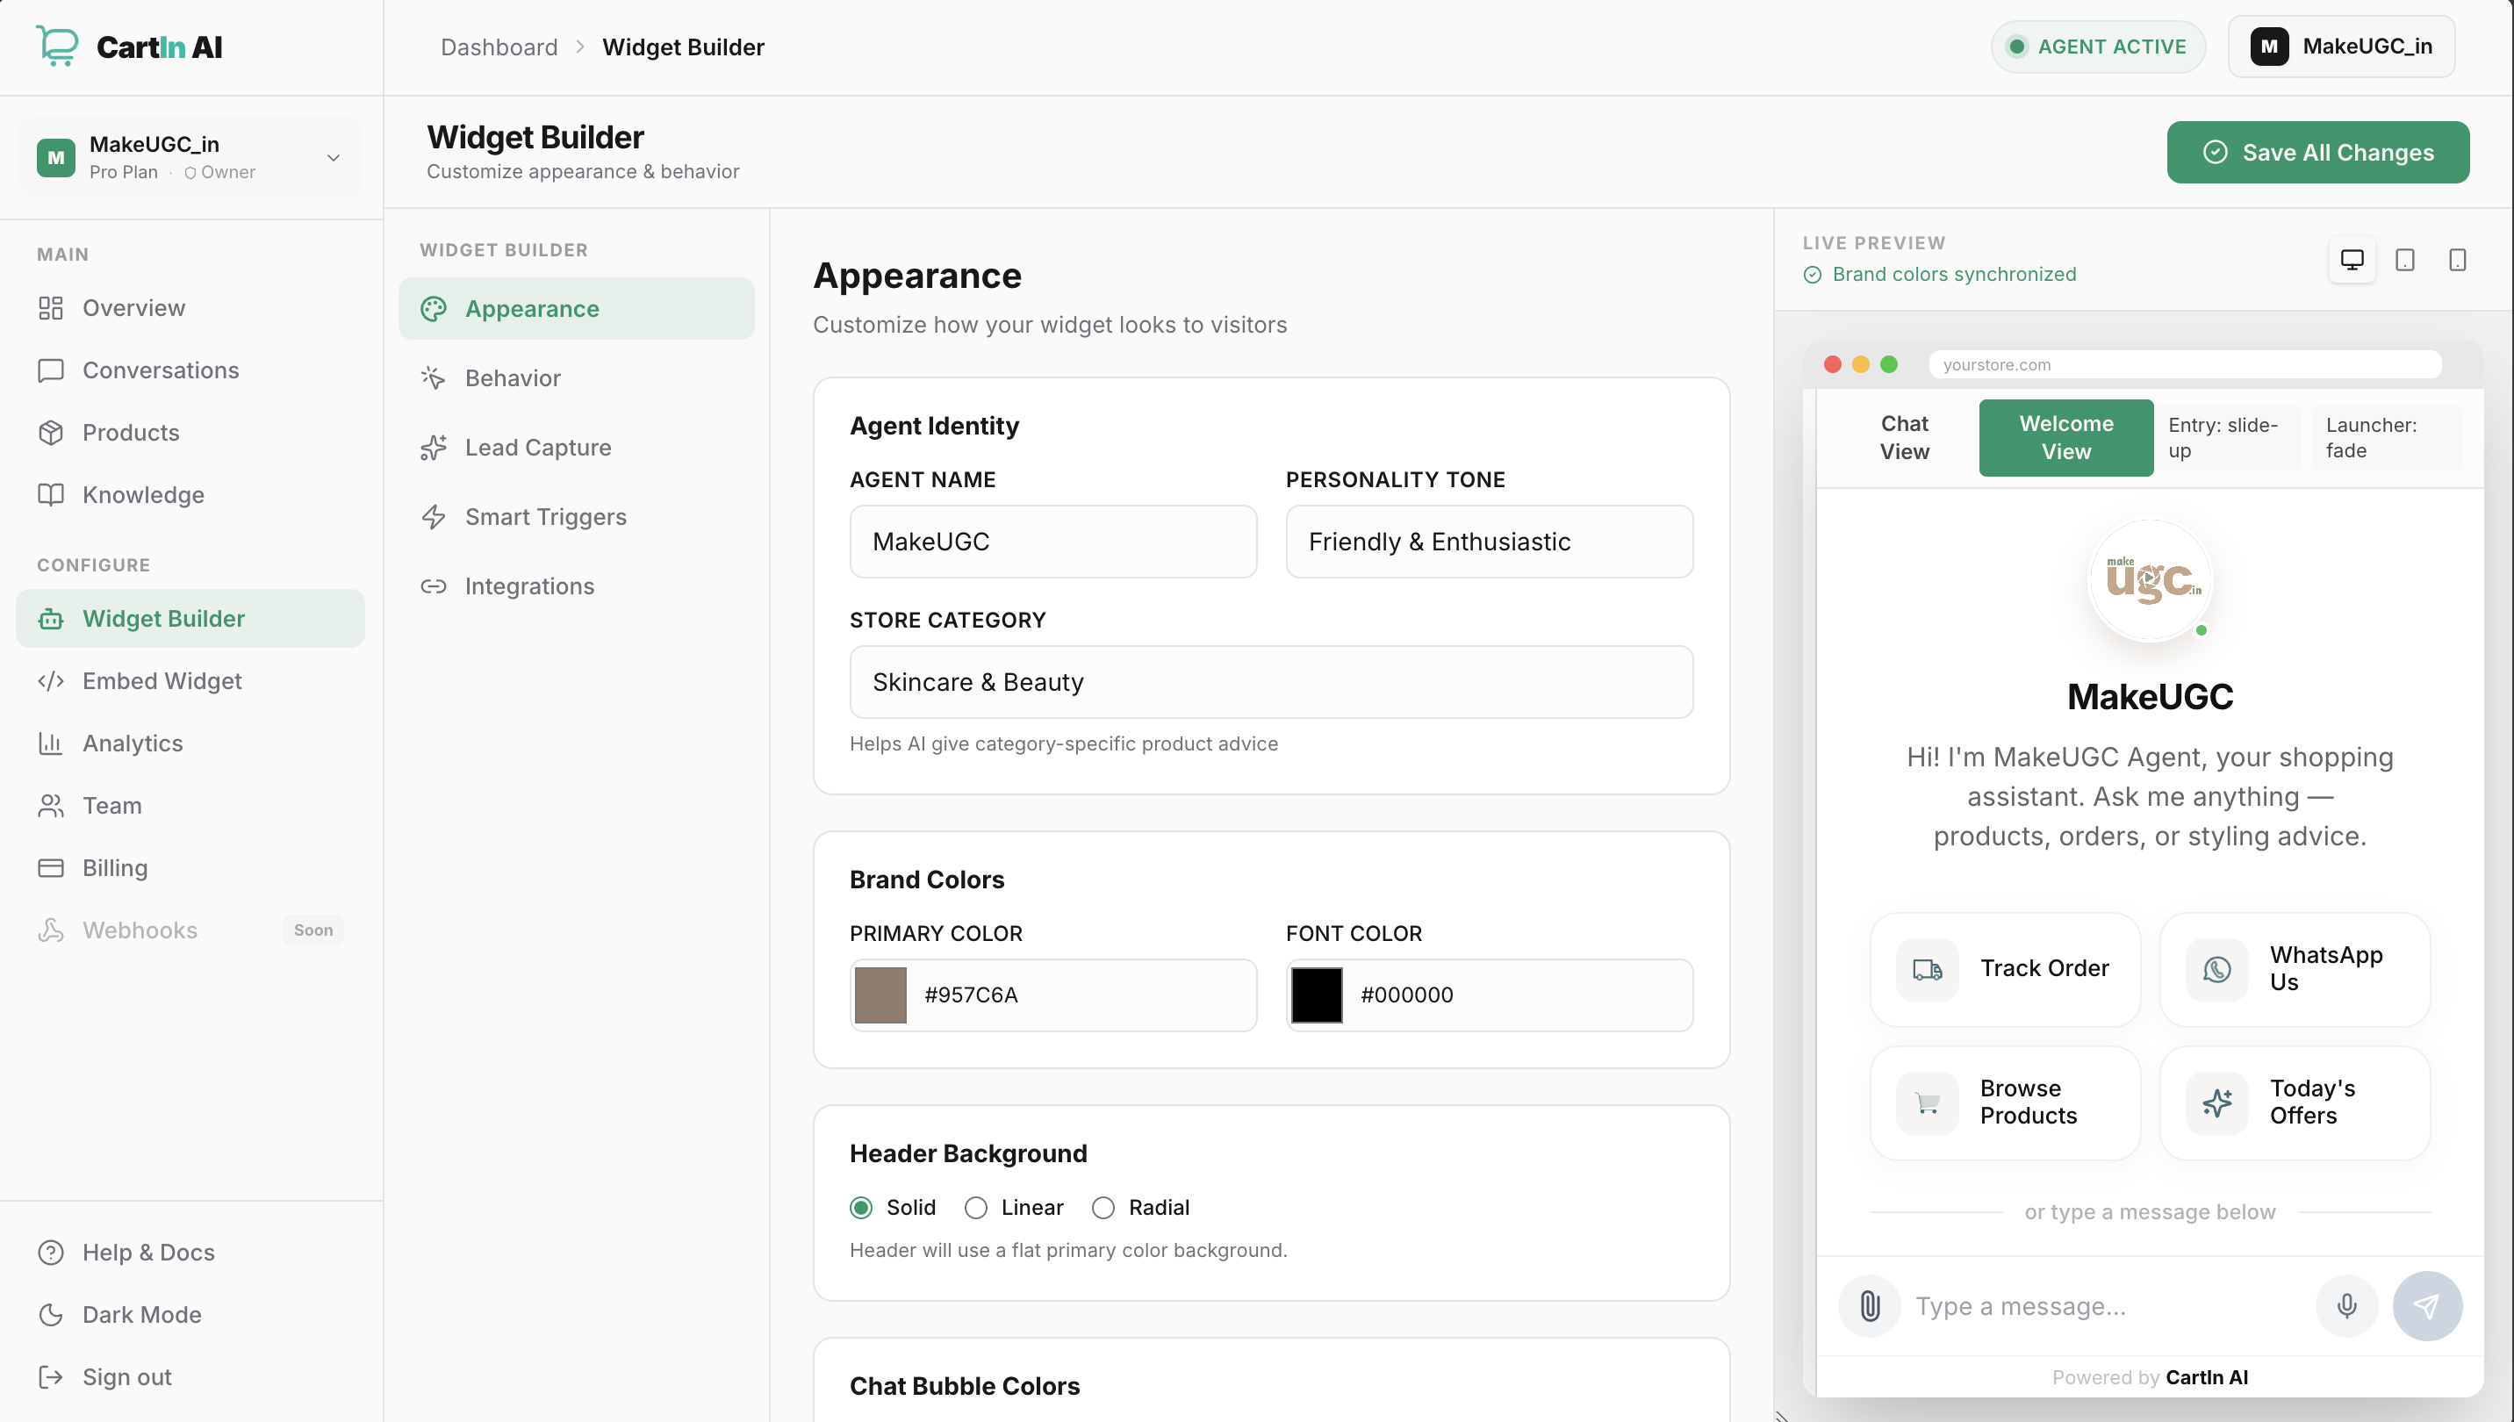
Task: Click the Help & Docs question icon
Action: [x=51, y=1252]
